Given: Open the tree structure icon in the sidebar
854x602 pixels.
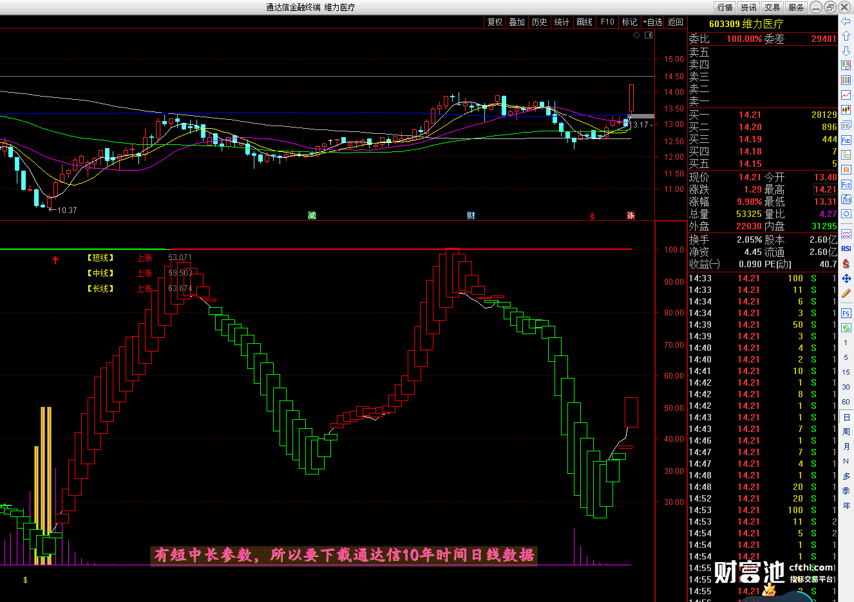Looking at the screenshot, I should 846,155.
